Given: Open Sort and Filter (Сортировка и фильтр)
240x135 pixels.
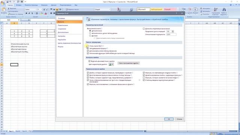Looking at the screenshot, I should pos(216,11).
